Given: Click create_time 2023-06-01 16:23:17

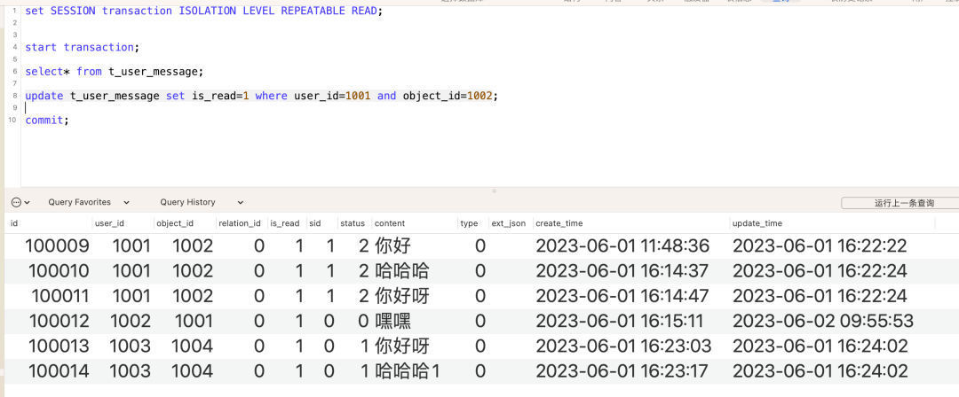Looking at the screenshot, I should (622, 370).
